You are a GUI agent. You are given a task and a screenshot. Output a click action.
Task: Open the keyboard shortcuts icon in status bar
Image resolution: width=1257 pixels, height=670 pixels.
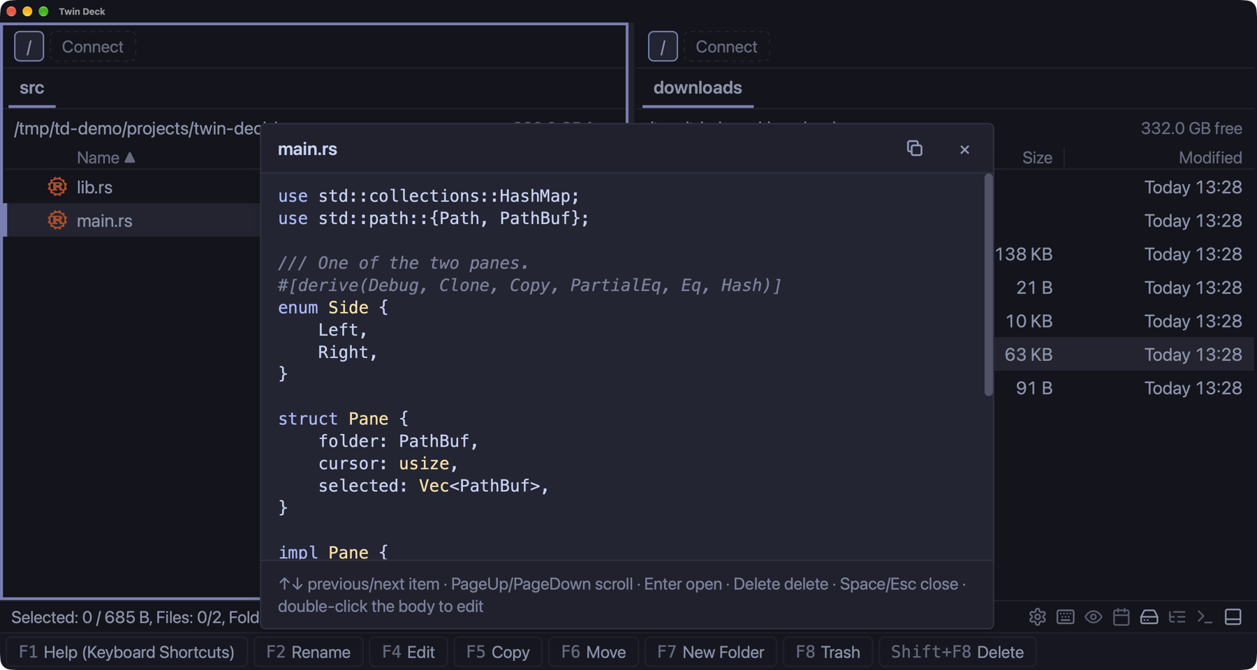[1065, 617]
